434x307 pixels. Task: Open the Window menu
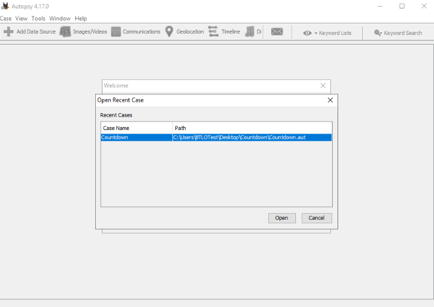[x=60, y=19]
